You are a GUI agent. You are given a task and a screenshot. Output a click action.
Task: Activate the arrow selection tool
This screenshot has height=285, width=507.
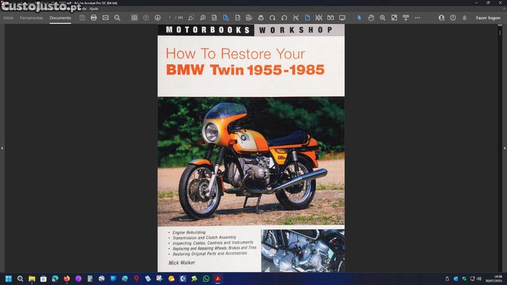(x=359, y=18)
